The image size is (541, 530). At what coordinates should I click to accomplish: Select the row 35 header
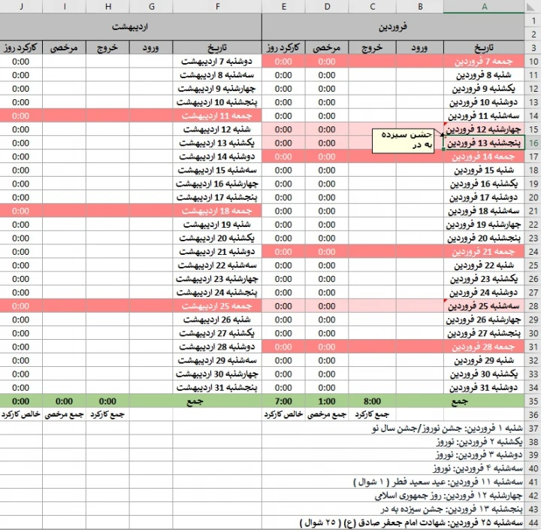(533, 401)
